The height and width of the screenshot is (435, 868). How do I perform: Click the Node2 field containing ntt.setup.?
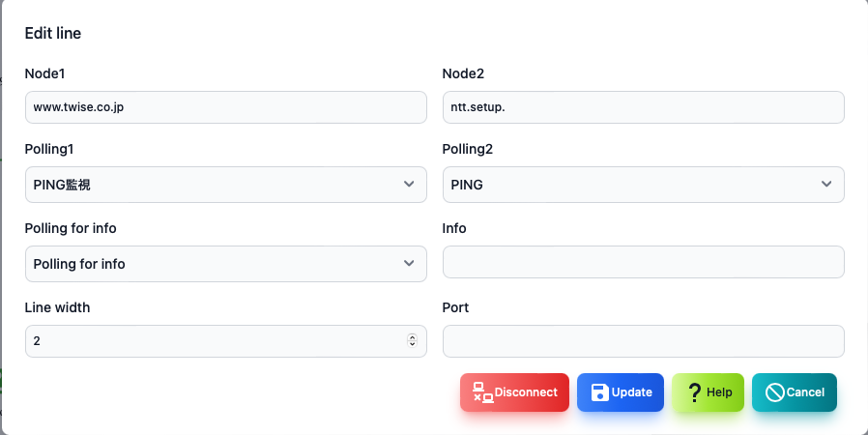tap(643, 107)
